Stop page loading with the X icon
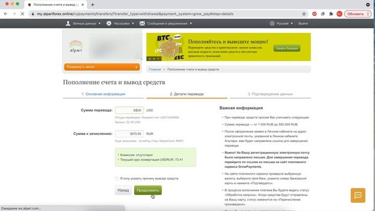 22,14
